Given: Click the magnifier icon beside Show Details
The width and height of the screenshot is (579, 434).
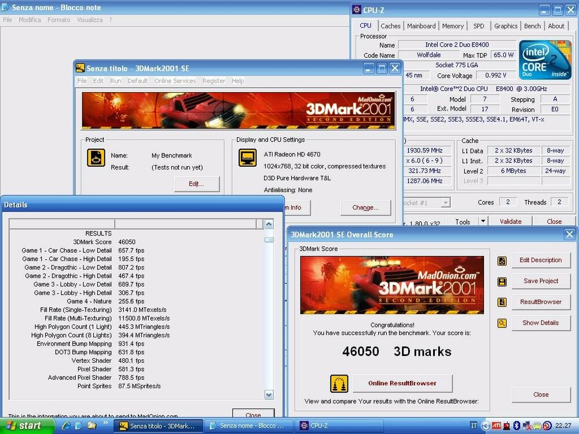Looking at the screenshot, I should click(x=501, y=323).
